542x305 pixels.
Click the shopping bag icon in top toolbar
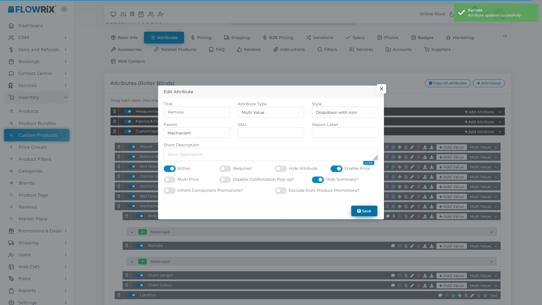[x=141, y=14]
